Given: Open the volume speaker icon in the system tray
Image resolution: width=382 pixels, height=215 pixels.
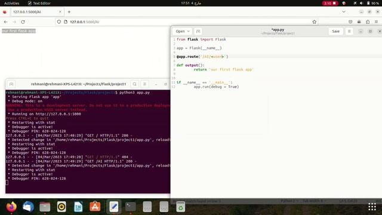Looking at the screenshot, I should point(361,3).
